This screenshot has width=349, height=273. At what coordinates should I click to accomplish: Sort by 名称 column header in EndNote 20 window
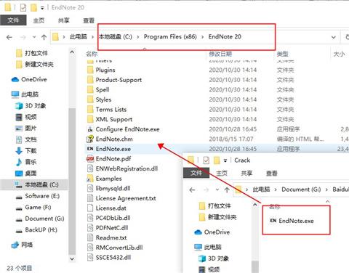[92, 54]
